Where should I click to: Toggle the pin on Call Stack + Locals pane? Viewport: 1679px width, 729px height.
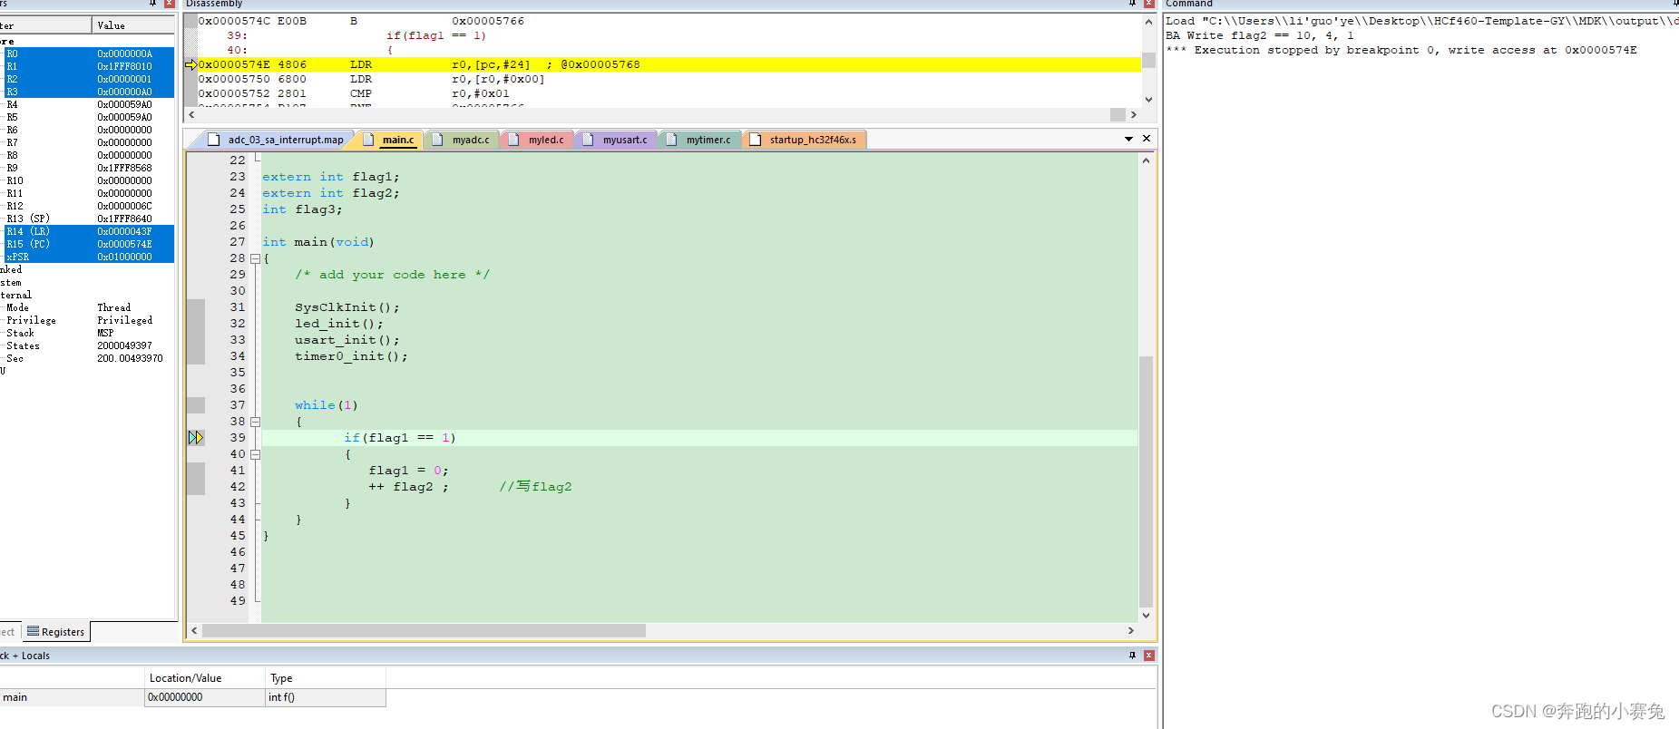[x=1132, y=656]
